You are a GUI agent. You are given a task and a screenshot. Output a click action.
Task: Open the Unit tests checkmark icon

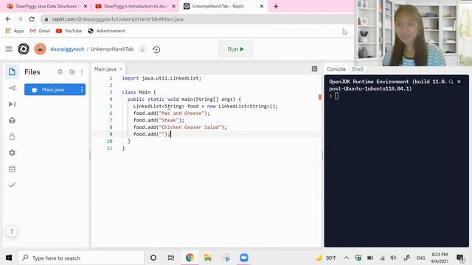pyautogui.click(x=12, y=185)
